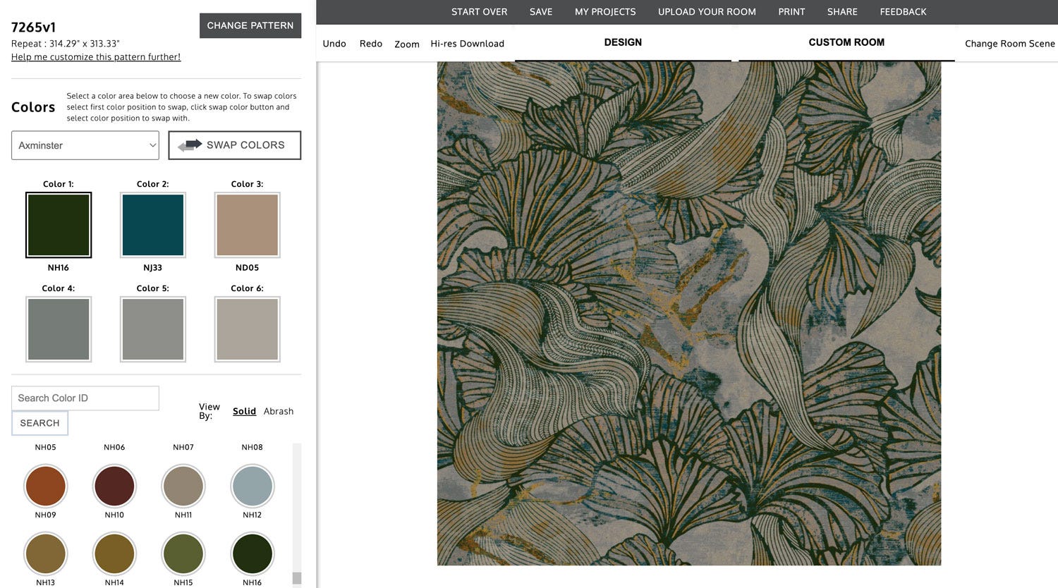The height and width of the screenshot is (588, 1058).
Task: Switch color view to Solid
Action: pos(244,411)
